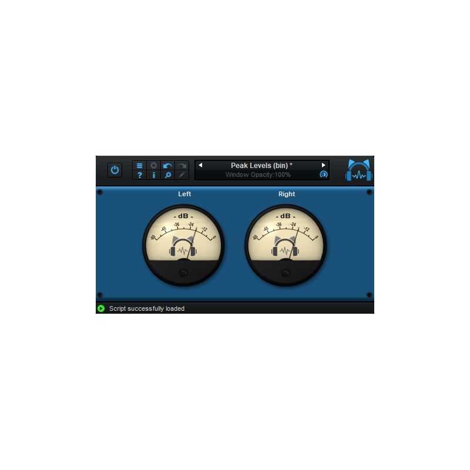Show plugin info with the i icon
The image size is (470, 470).
coord(153,175)
